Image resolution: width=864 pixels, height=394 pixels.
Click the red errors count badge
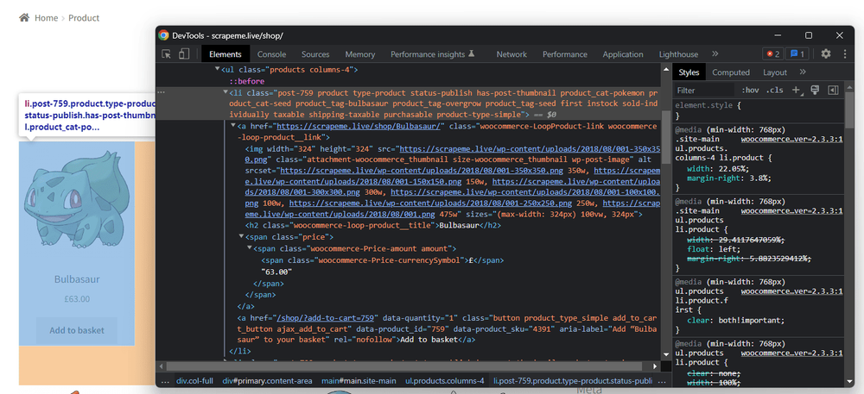point(772,53)
